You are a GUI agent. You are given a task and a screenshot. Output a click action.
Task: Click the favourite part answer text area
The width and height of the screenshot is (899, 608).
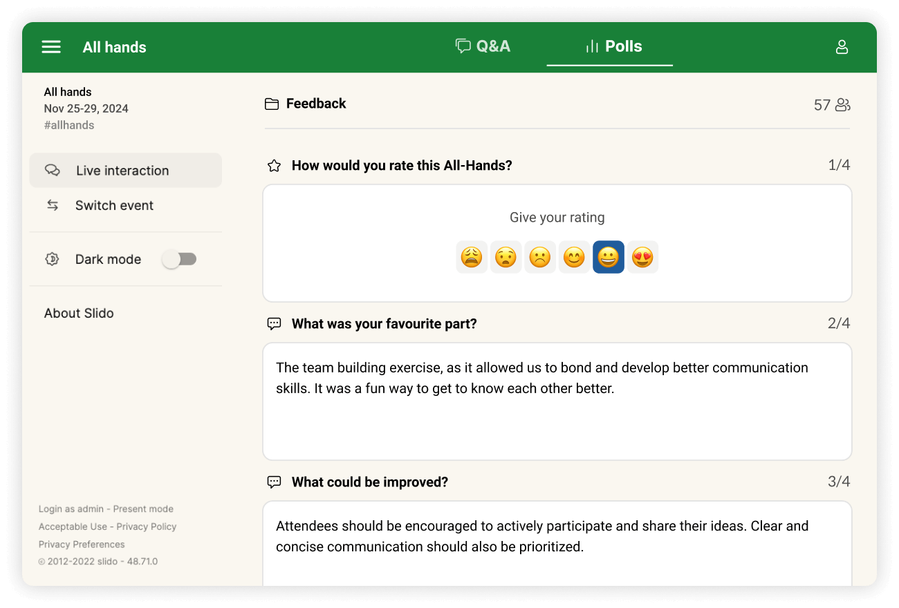point(557,401)
